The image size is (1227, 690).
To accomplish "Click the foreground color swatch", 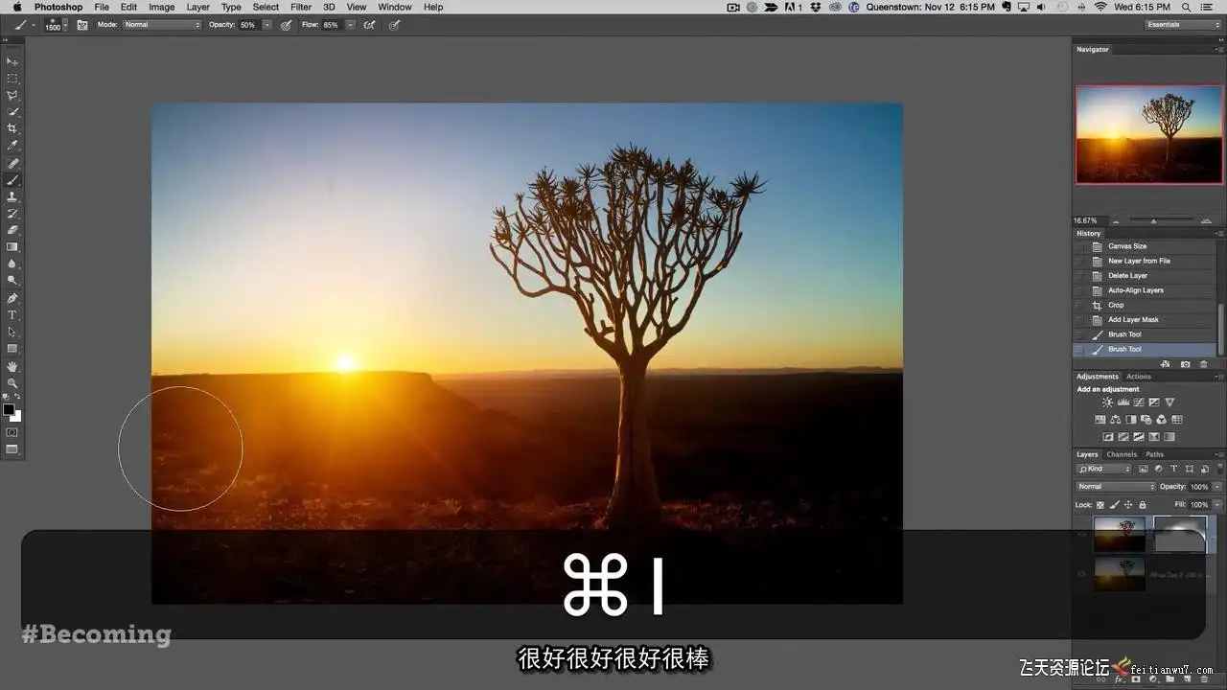I will 9,409.
